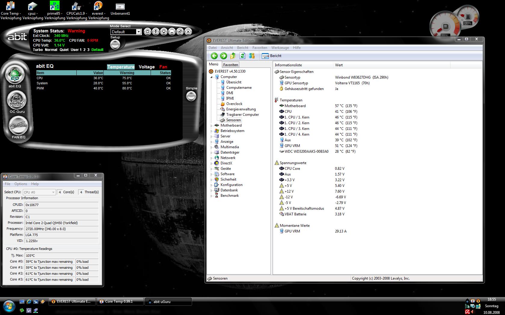This screenshot has width=505, height=315.
Task: Click the Switch between windows quick launch icon
Action: 36,301
